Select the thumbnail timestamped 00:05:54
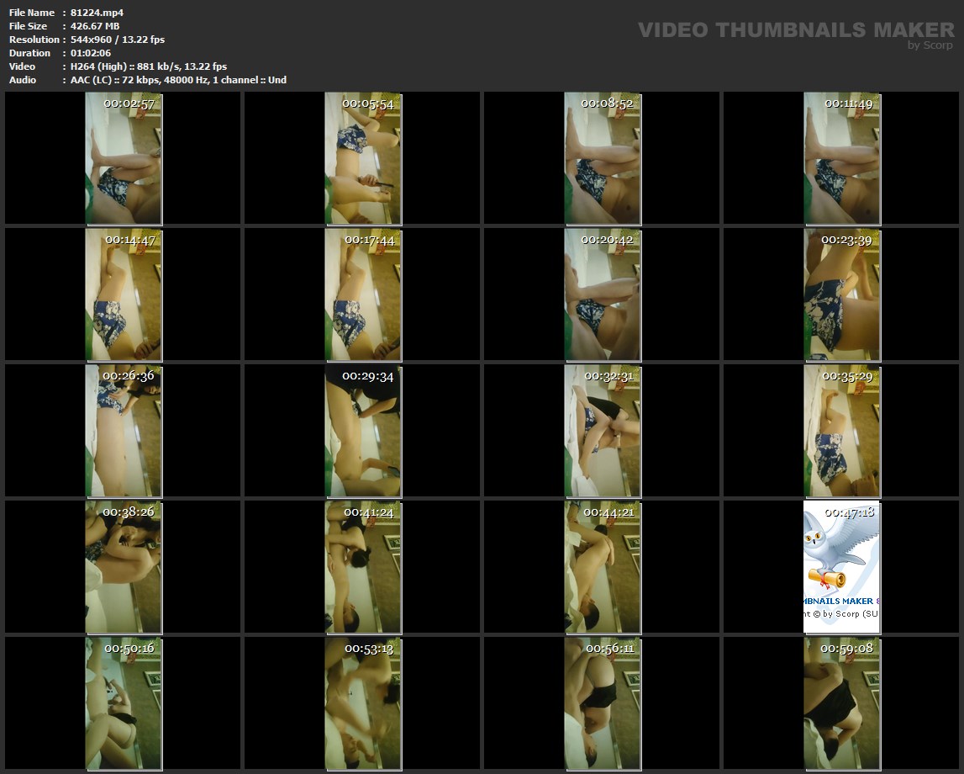964x774 pixels. pos(362,158)
